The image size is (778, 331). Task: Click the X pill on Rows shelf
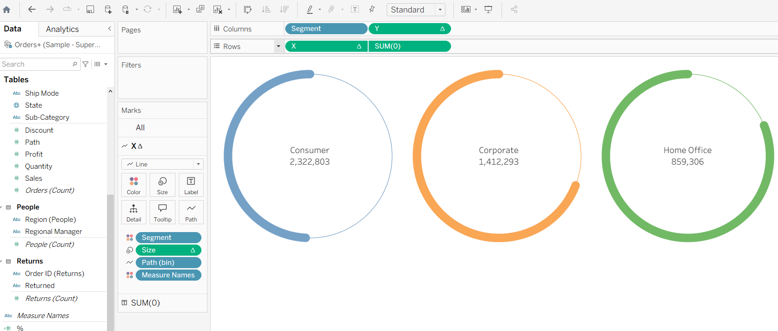(326, 46)
